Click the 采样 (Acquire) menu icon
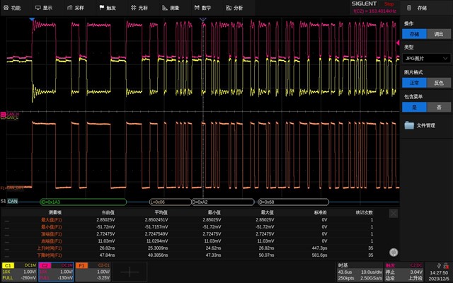The height and width of the screenshot is (283, 453). [x=70, y=8]
